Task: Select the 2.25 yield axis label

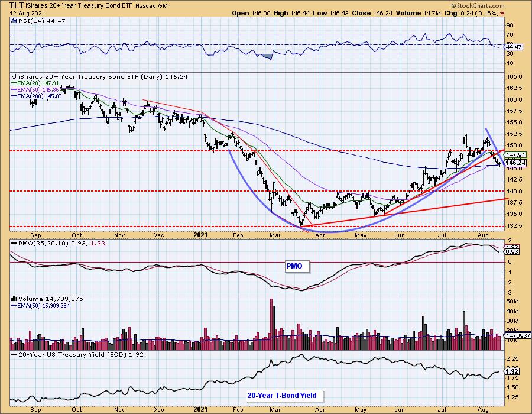Action: 513,358
